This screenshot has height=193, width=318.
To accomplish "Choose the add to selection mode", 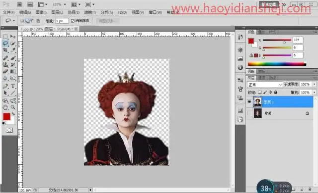I will pos(27,21).
